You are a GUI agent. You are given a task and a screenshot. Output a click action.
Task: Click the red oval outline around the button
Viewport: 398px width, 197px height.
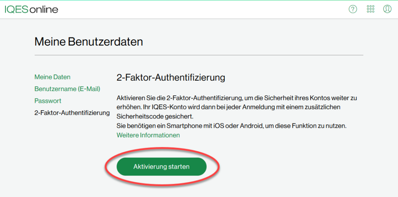coord(105,167)
